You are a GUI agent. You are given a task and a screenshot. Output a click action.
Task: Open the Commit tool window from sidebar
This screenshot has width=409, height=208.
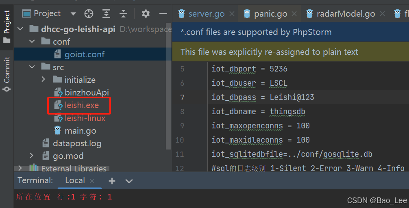tap(7, 74)
